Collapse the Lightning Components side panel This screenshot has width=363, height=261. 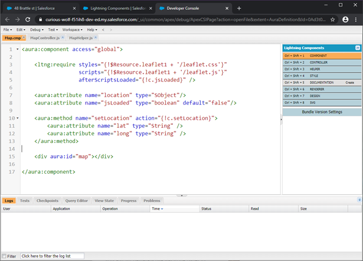[357, 48]
